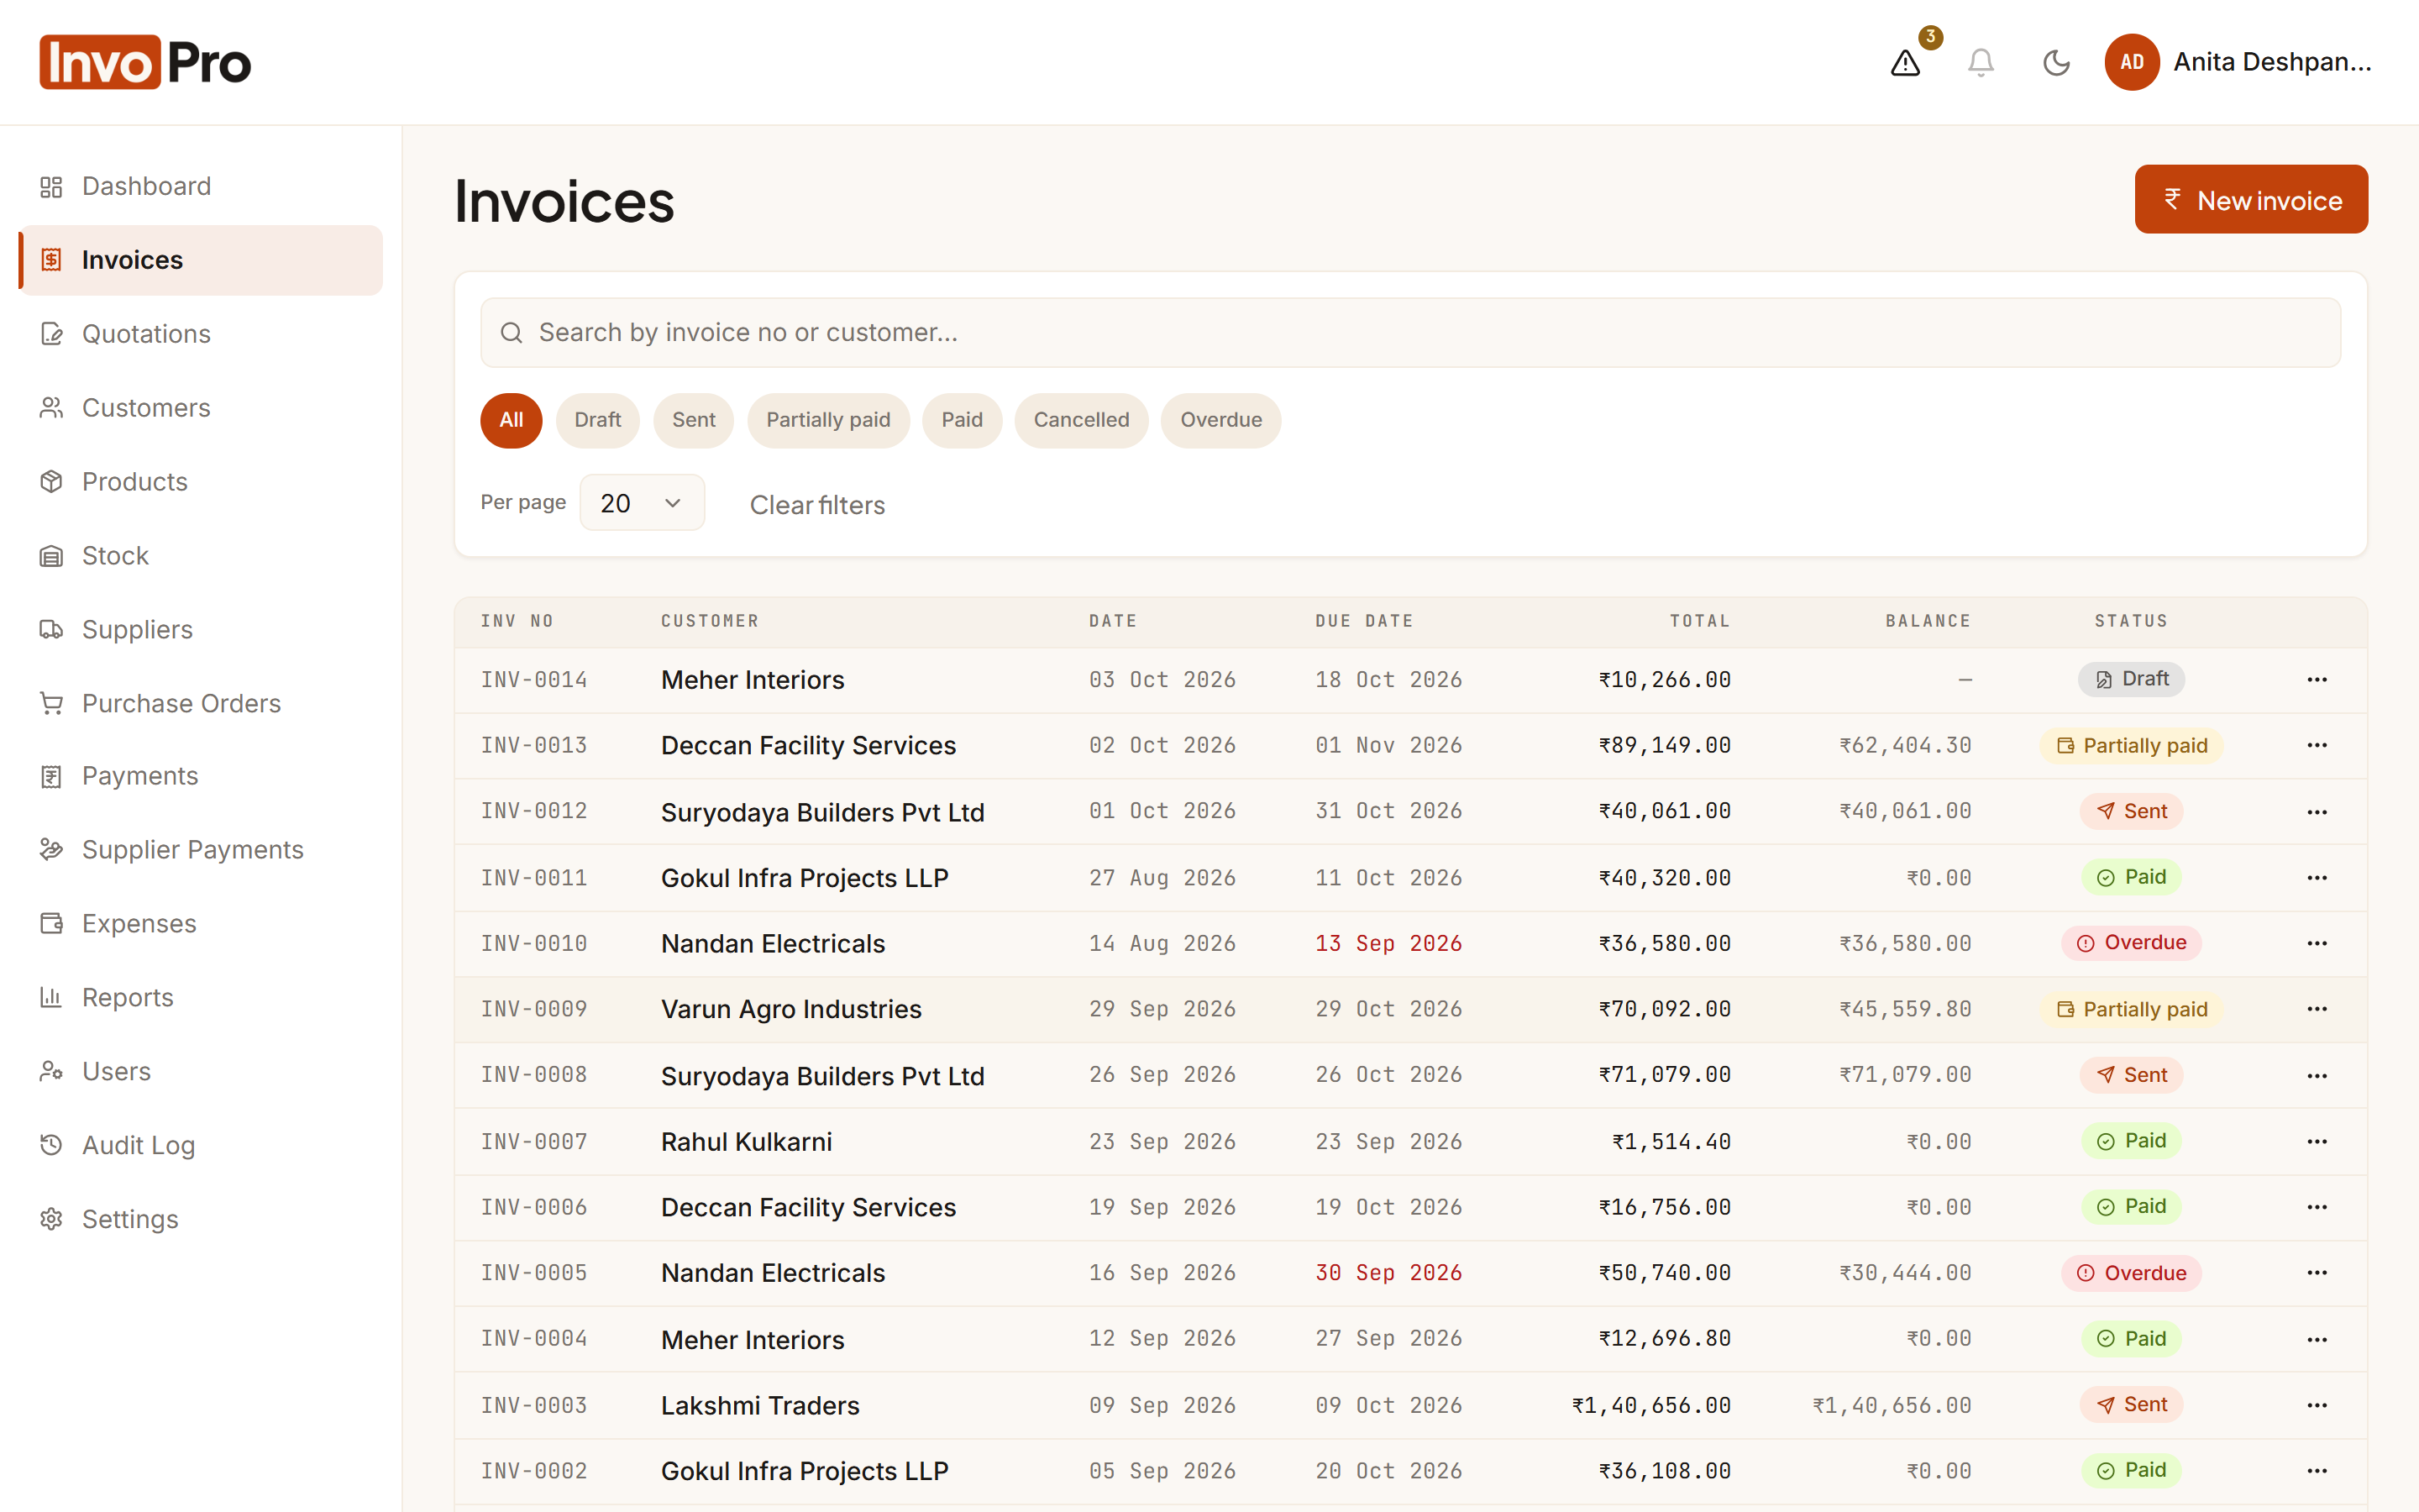Click Partially paid badge on INV-0013
Image resolution: width=2419 pixels, height=1512 pixels.
[x=2131, y=746]
